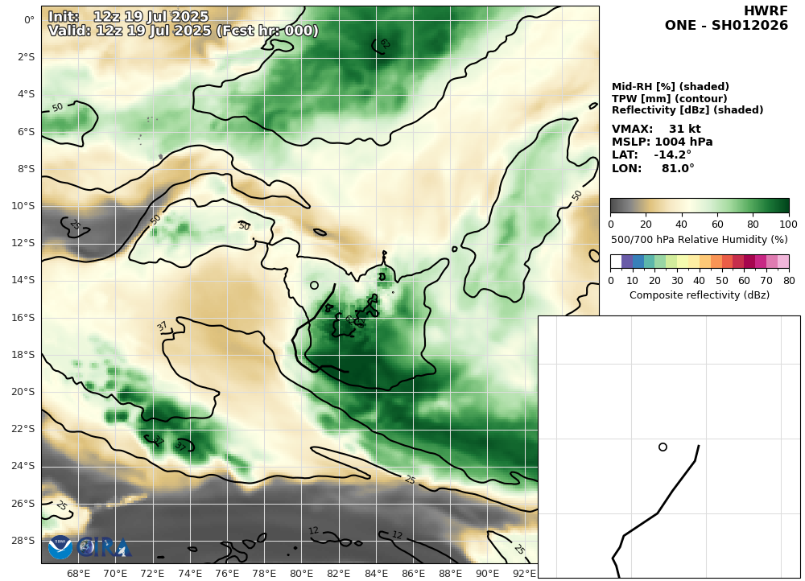Click the pink end of reflectivity colorbar
The height and width of the screenshot is (581, 805).
(783, 262)
